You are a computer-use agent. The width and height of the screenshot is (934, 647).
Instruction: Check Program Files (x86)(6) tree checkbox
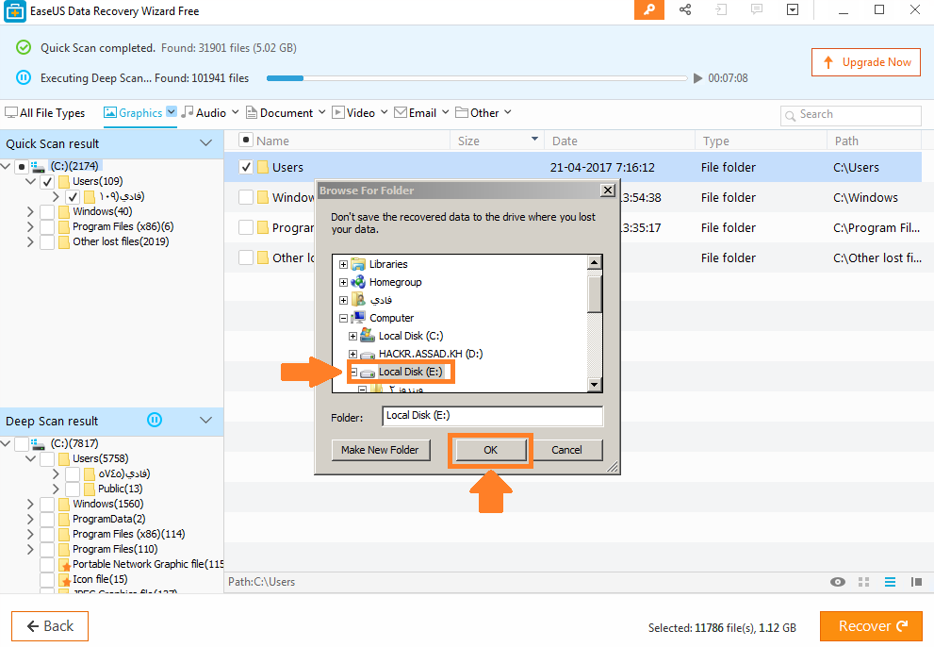tap(47, 227)
